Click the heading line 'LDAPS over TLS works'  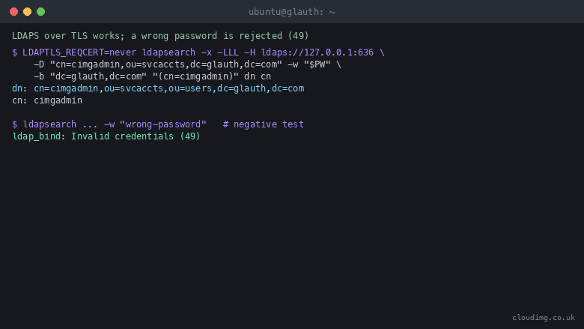(160, 36)
